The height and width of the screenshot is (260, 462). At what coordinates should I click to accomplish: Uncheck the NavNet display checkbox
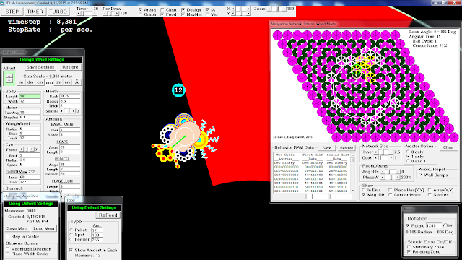tap(183, 14)
